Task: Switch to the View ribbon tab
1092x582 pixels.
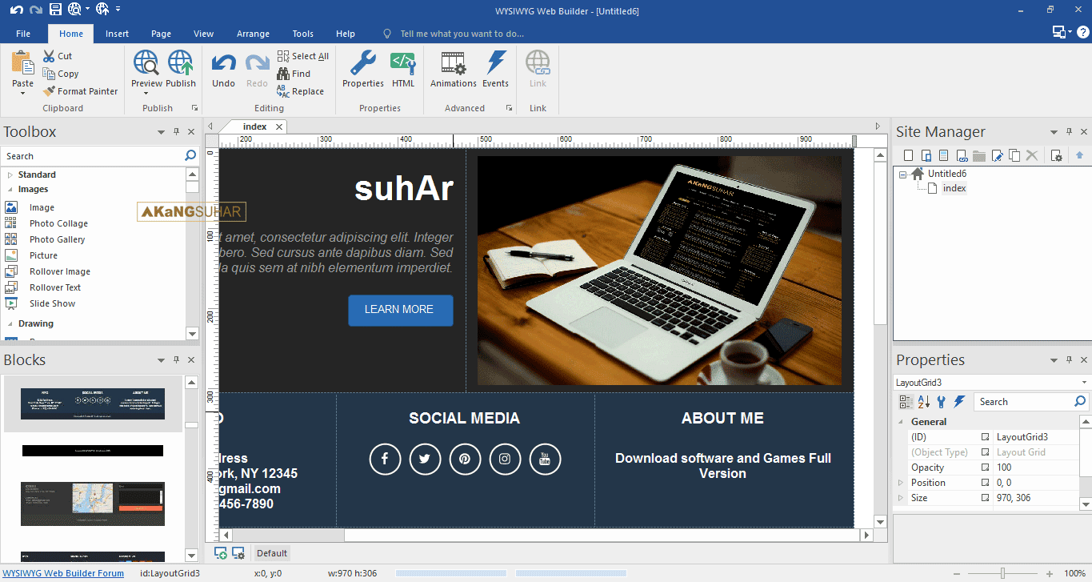Action: (x=204, y=34)
